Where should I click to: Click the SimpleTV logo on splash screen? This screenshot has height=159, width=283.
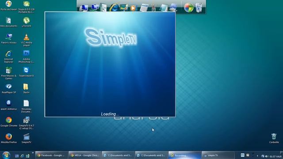(x=111, y=37)
